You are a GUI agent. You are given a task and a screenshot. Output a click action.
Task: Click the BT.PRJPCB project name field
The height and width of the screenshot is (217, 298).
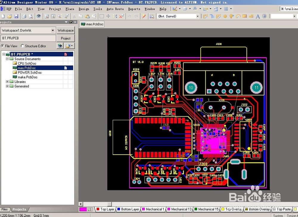(28, 38)
